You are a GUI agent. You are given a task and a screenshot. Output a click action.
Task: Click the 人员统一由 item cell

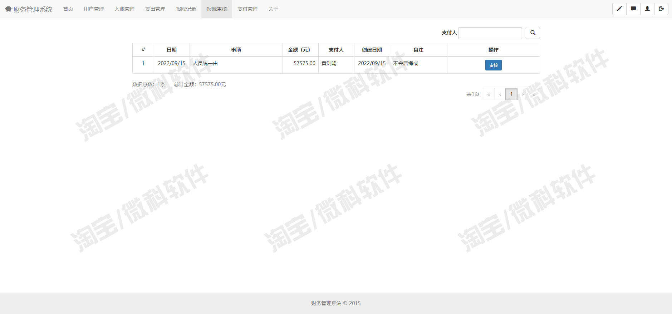coord(236,65)
